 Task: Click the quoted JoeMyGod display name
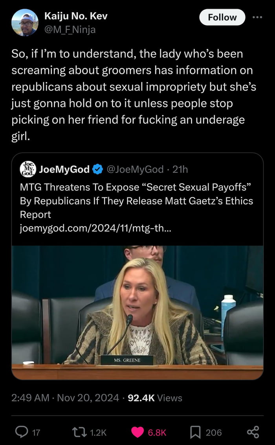64,170
